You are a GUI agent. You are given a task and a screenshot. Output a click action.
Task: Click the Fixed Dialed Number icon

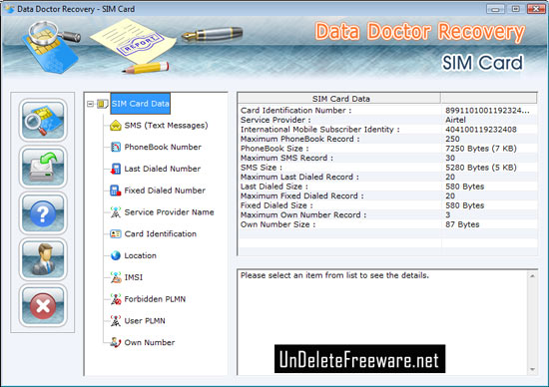[115, 191]
